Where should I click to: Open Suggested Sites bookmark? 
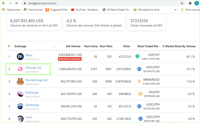(57, 10)
